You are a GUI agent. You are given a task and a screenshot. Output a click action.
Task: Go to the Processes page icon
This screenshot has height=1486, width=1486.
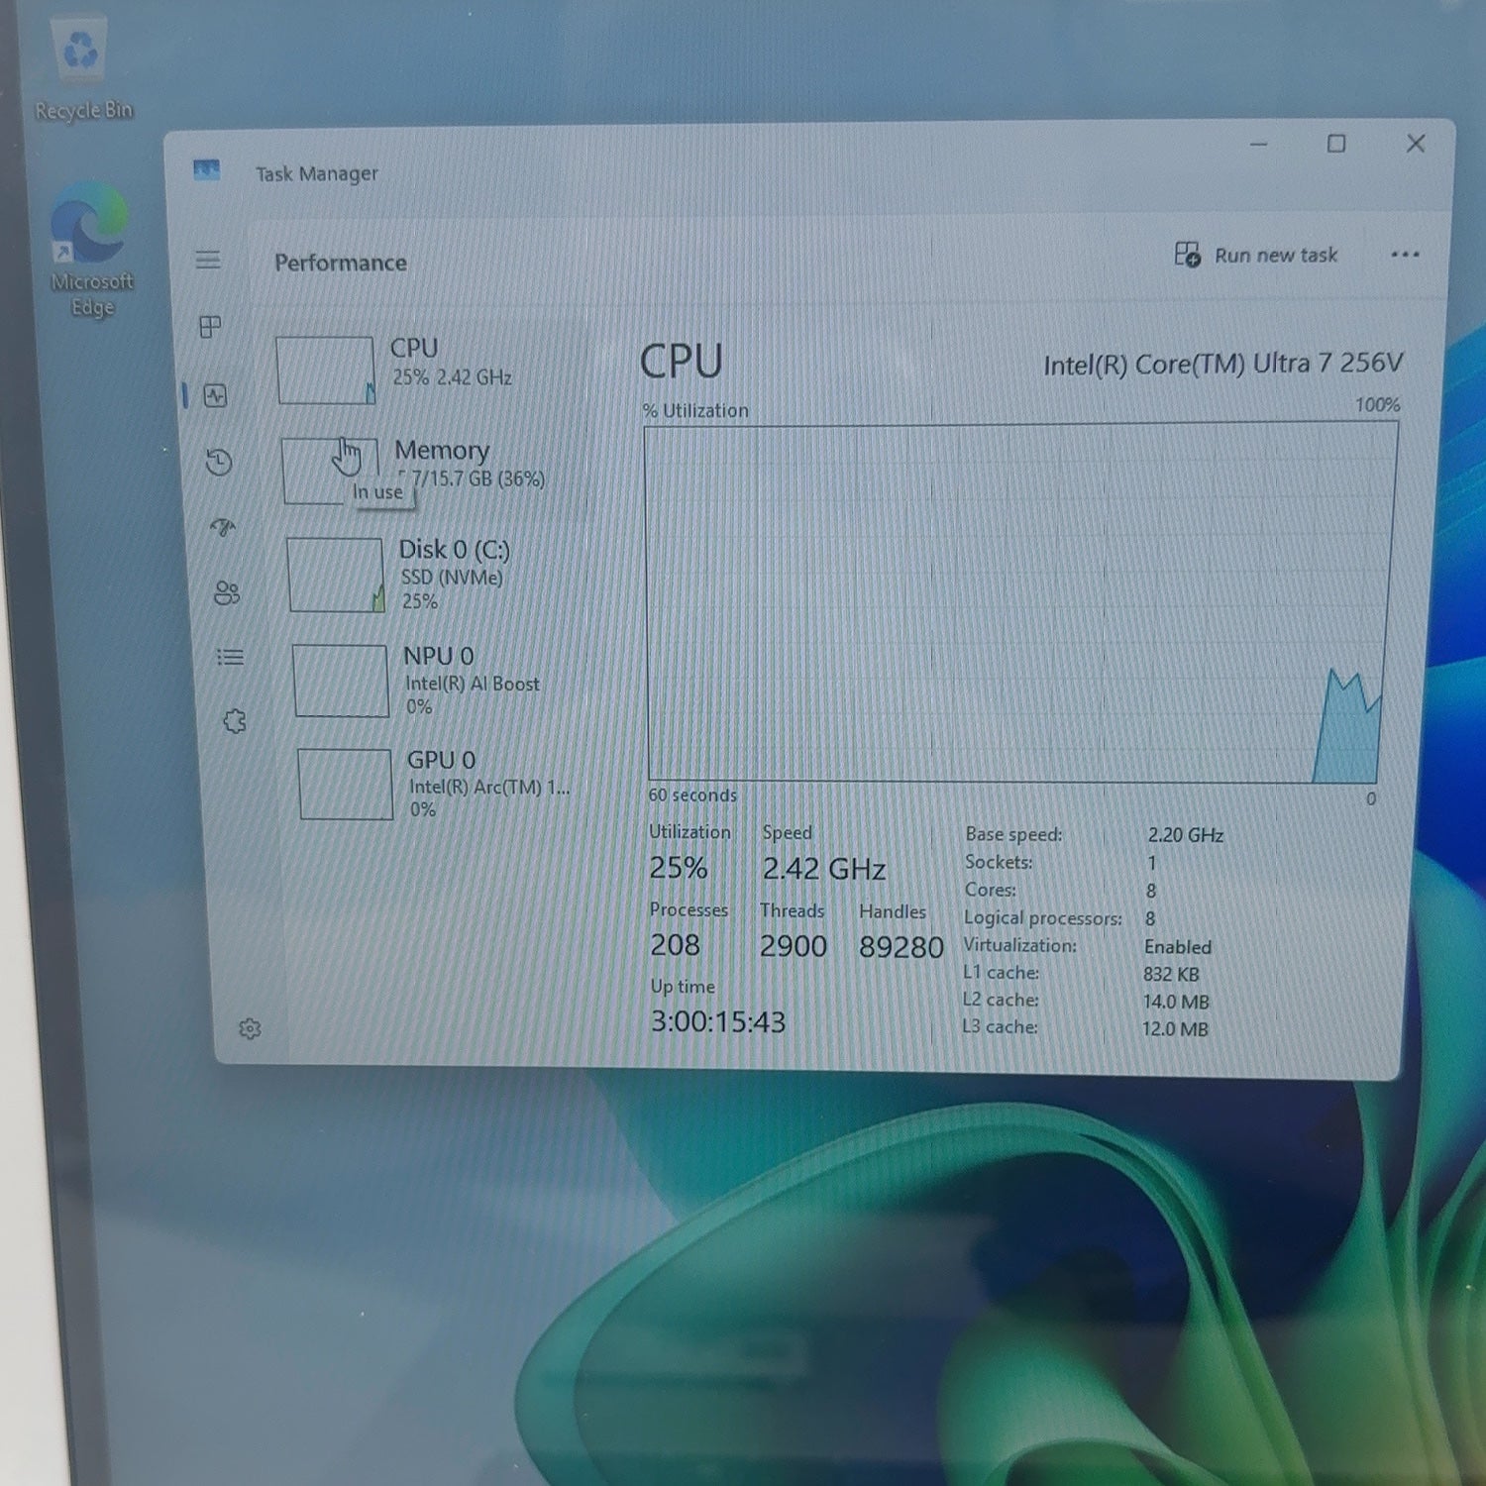click(210, 327)
